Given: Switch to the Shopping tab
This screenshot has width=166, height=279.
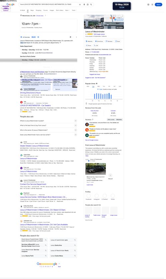Looking at the screenshot, I should click(39, 10).
